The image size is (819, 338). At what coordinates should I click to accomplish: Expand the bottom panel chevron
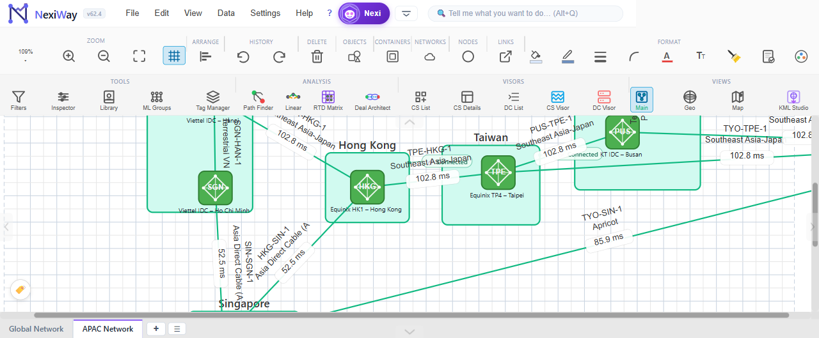[409, 332]
